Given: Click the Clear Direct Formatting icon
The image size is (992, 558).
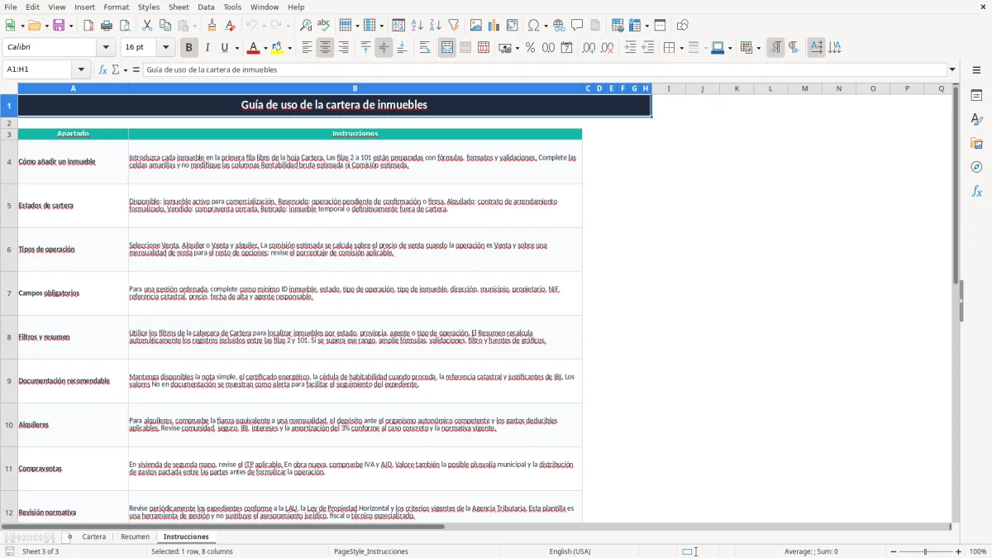Looking at the screenshot, I should click(230, 26).
